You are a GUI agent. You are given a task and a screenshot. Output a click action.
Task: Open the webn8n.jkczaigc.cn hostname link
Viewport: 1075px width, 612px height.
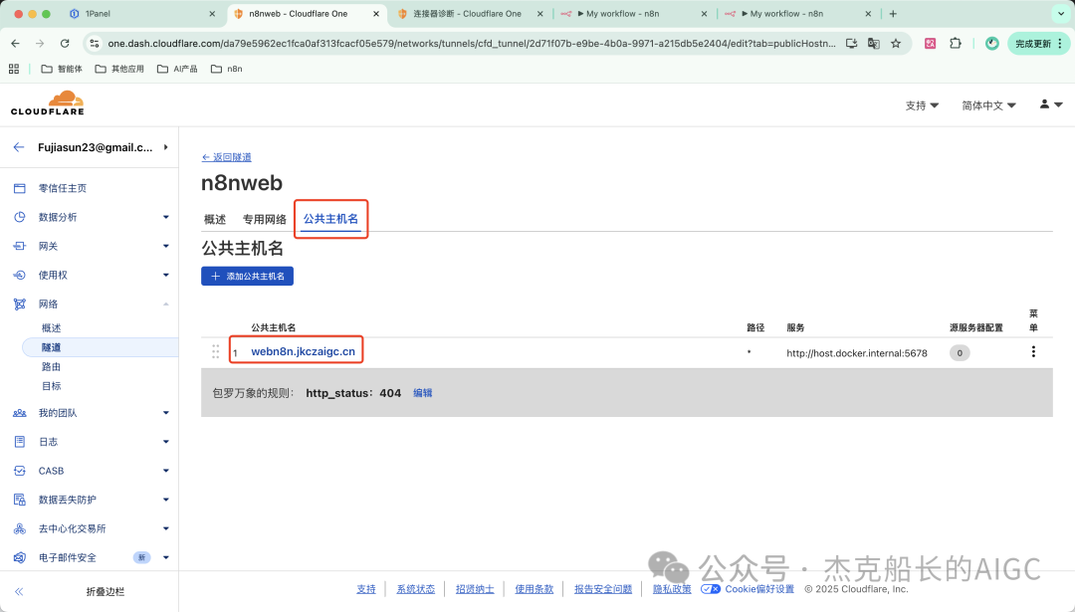click(303, 351)
